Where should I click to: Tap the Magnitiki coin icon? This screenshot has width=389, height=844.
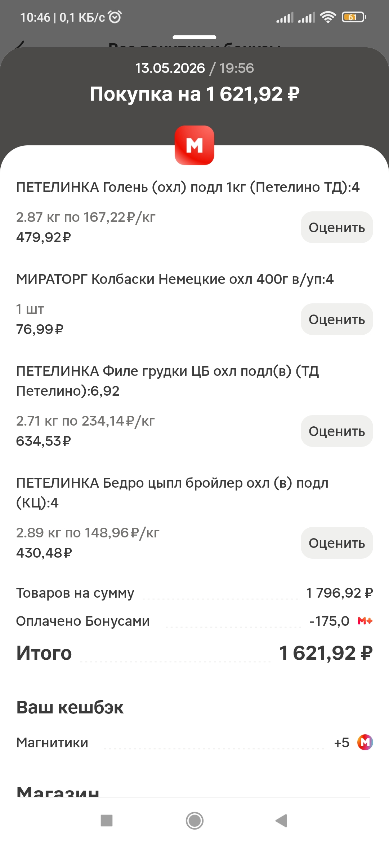365,742
